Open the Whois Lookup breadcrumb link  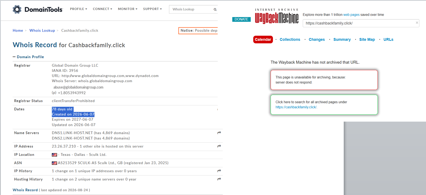[x=42, y=31]
